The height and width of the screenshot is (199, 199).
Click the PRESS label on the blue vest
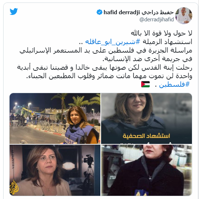70,141
